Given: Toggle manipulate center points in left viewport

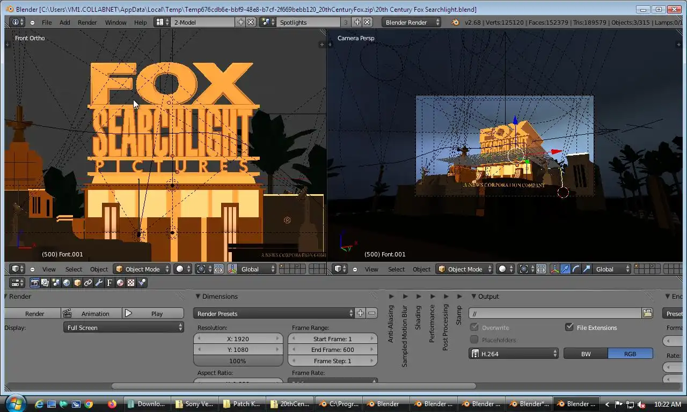Looking at the screenshot, I should [218, 269].
